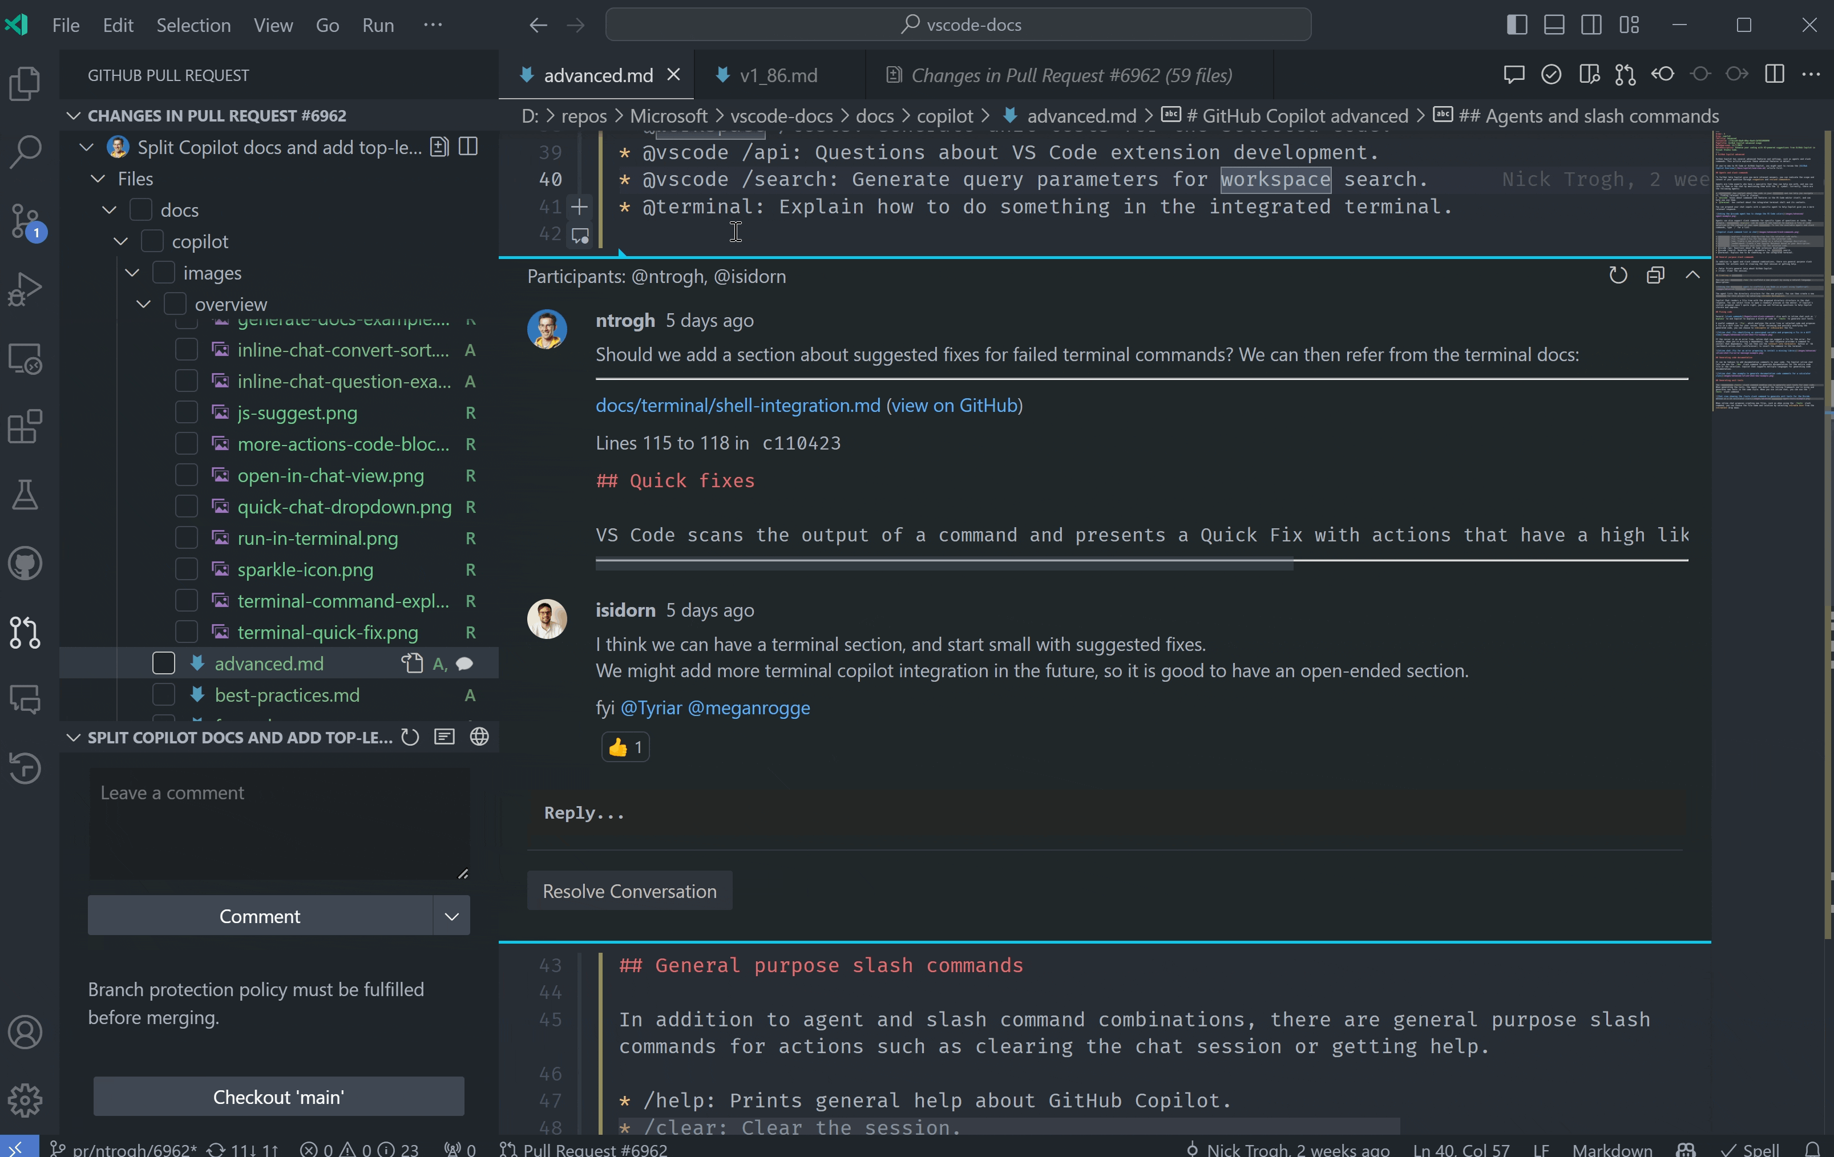Click the Comment dropdown arrow button
Image resolution: width=1834 pixels, height=1157 pixels.
tap(452, 916)
